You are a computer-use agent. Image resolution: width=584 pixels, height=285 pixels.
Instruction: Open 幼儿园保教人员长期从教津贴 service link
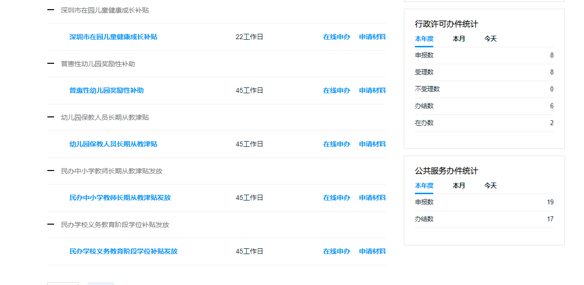(113, 144)
